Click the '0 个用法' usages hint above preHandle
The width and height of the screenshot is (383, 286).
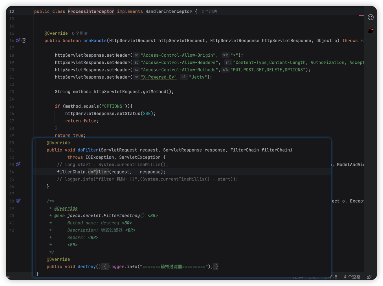tap(79, 34)
